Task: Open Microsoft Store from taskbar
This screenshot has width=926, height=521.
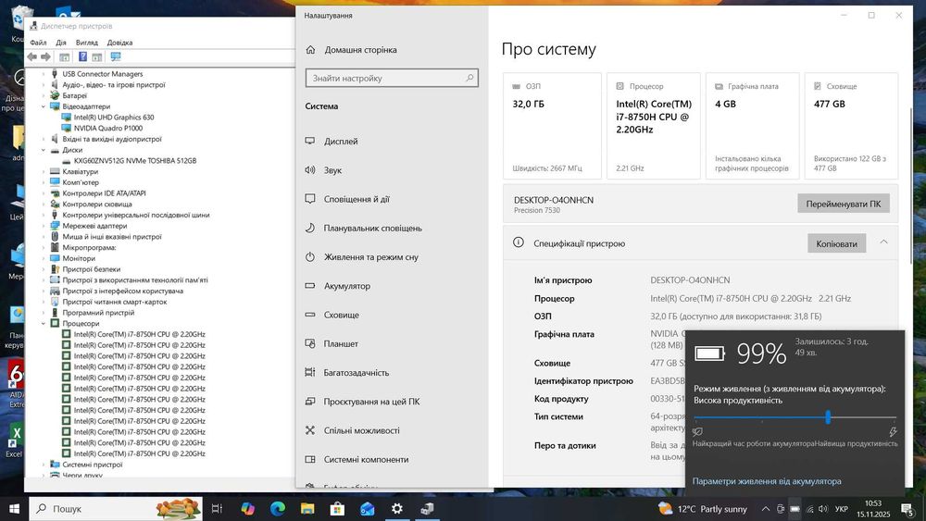Action: tap(337, 508)
